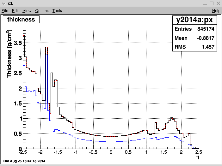Click the x-axis label 1.5
The height and width of the screenshot is (166, 222).
[x=164, y=152]
